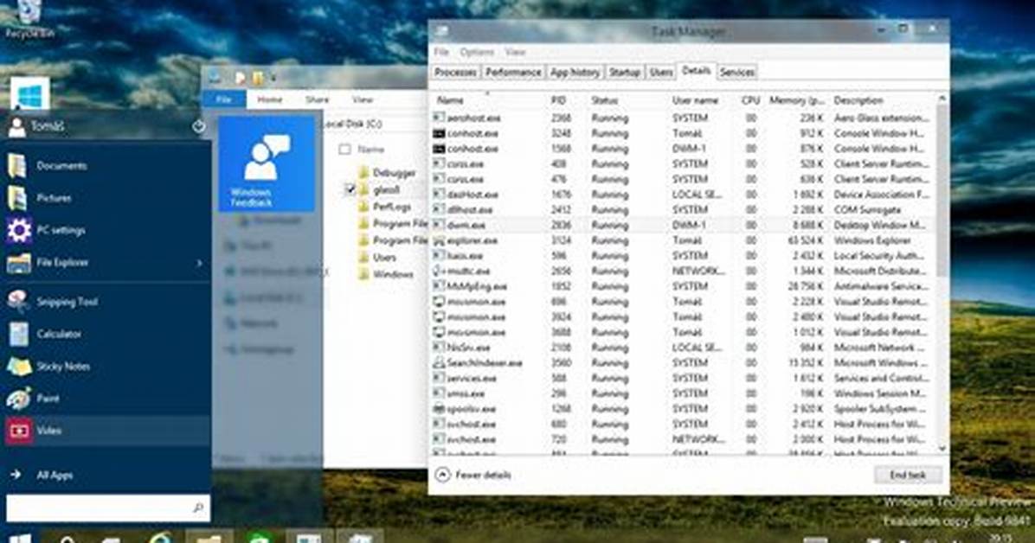Viewport: 1035px width, 543px height.
Task: Click the Task Manager vertical scrollbar thumb
Action: click(942, 191)
